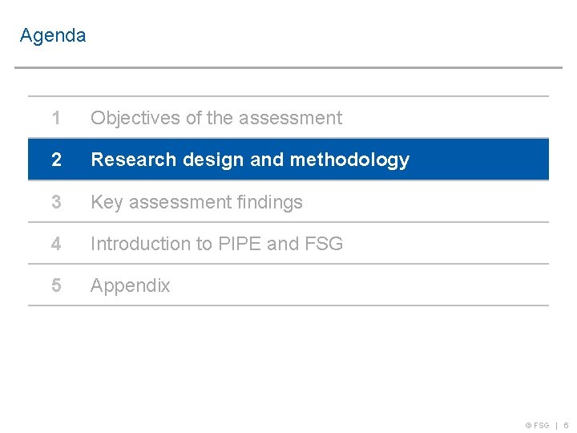This screenshot has height=433, width=577.
Task: Open "Objectives of the assessment" agenda item
Action: coord(216,118)
